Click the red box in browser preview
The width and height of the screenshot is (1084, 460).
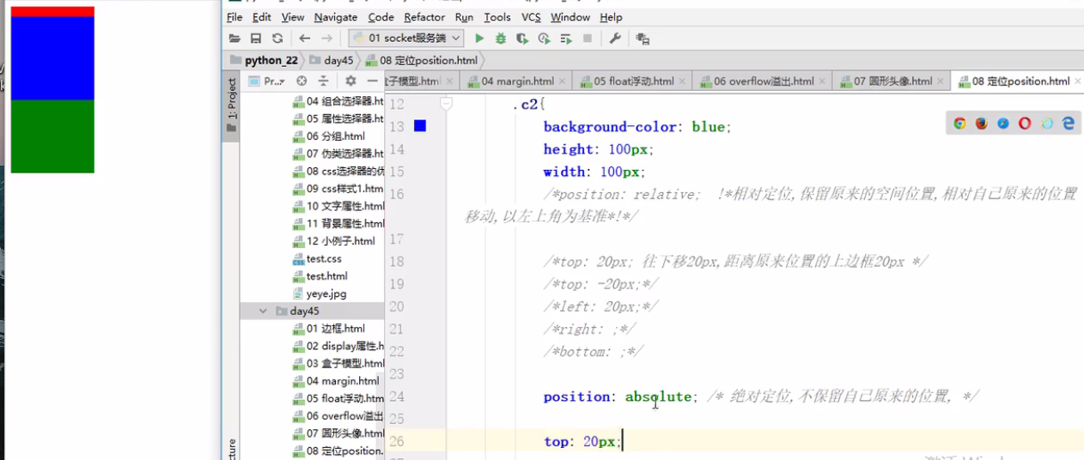tap(52, 11)
